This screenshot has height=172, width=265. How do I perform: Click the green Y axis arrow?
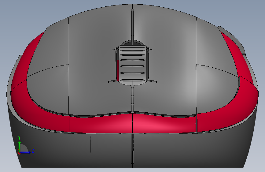[20, 147]
